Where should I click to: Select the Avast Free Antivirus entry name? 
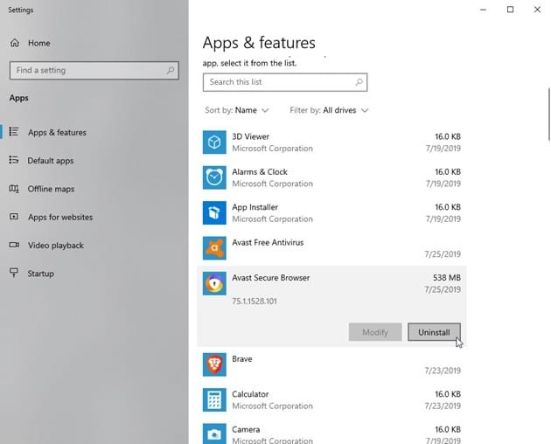pos(268,242)
